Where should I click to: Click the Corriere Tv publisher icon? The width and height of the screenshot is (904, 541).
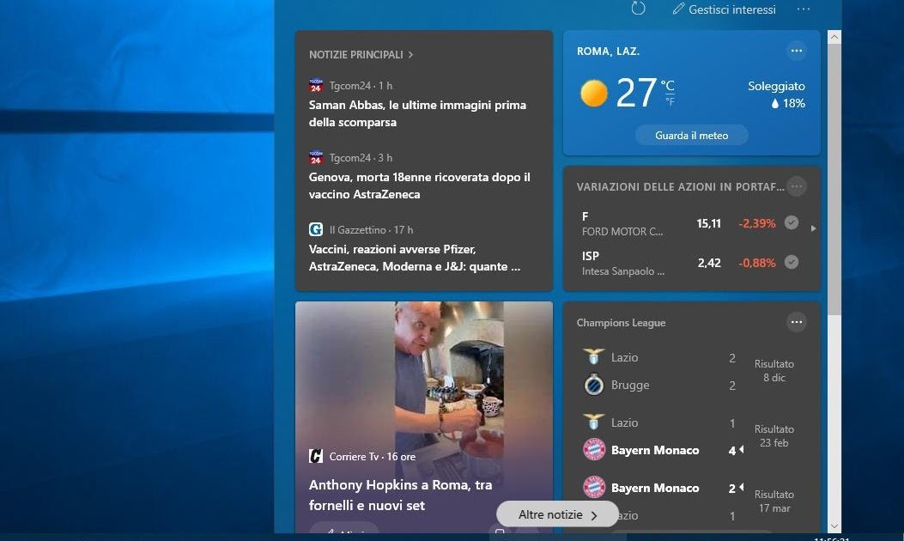(x=316, y=456)
